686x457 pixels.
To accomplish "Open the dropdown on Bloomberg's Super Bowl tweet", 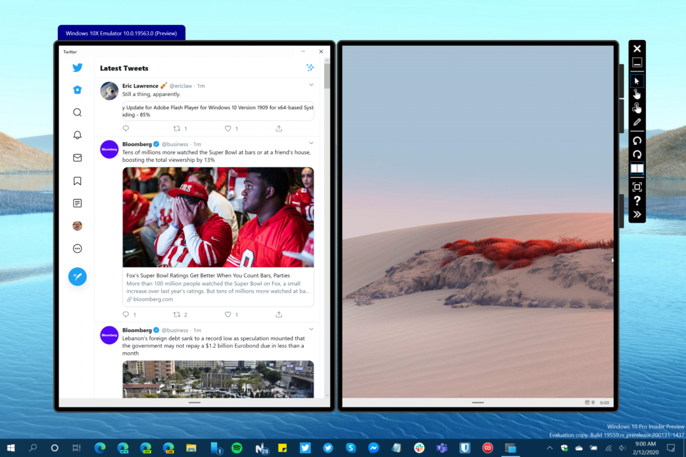I will (311, 142).
